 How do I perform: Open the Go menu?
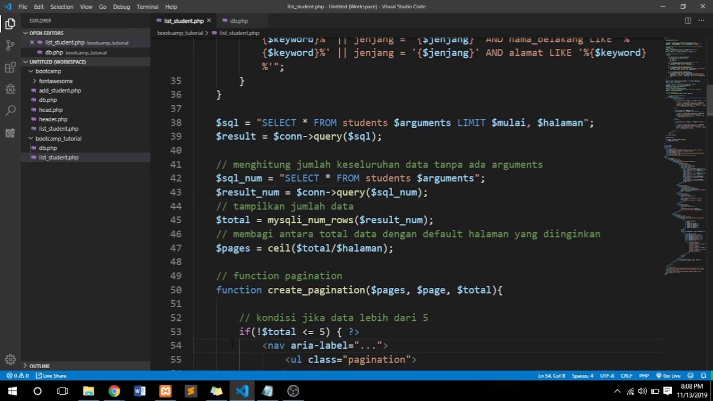[x=102, y=7]
